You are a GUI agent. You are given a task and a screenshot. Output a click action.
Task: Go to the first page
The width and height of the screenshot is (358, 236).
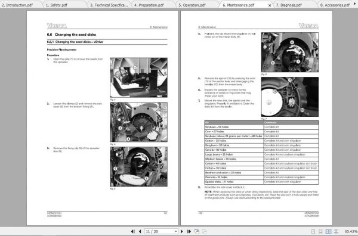pos(132,231)
